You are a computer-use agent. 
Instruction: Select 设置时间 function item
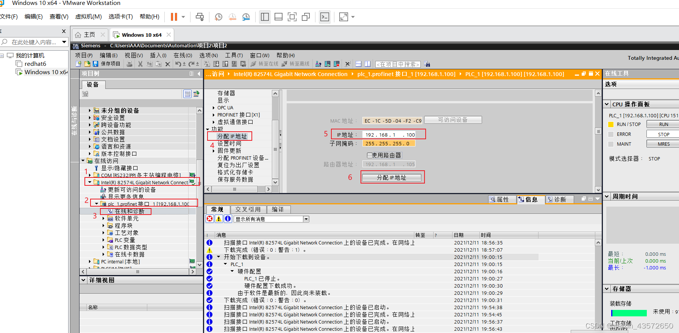[229, 143]
